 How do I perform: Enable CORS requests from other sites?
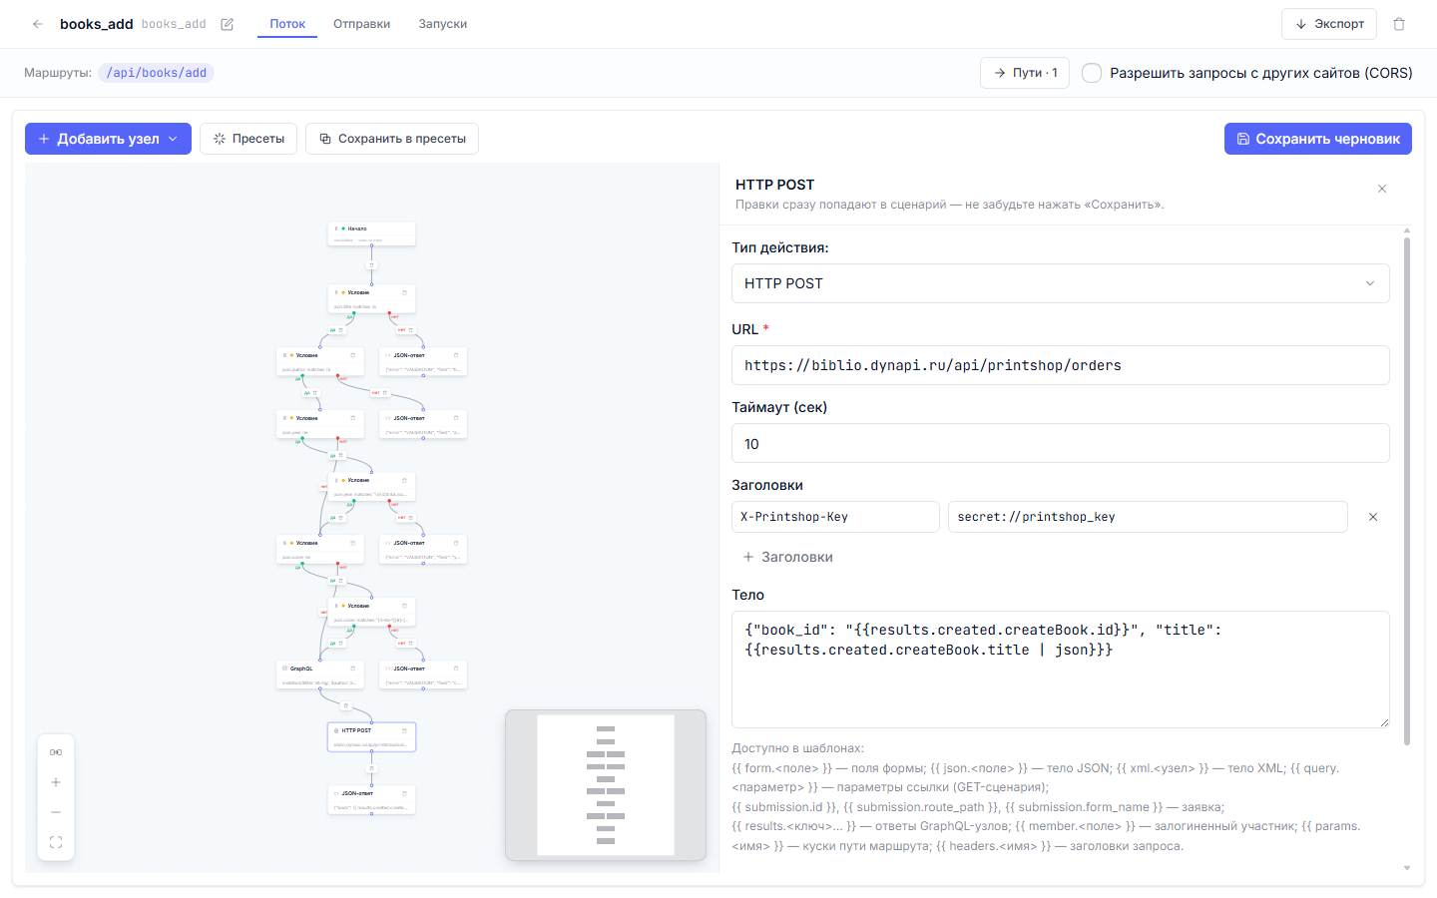(1092, 73)
